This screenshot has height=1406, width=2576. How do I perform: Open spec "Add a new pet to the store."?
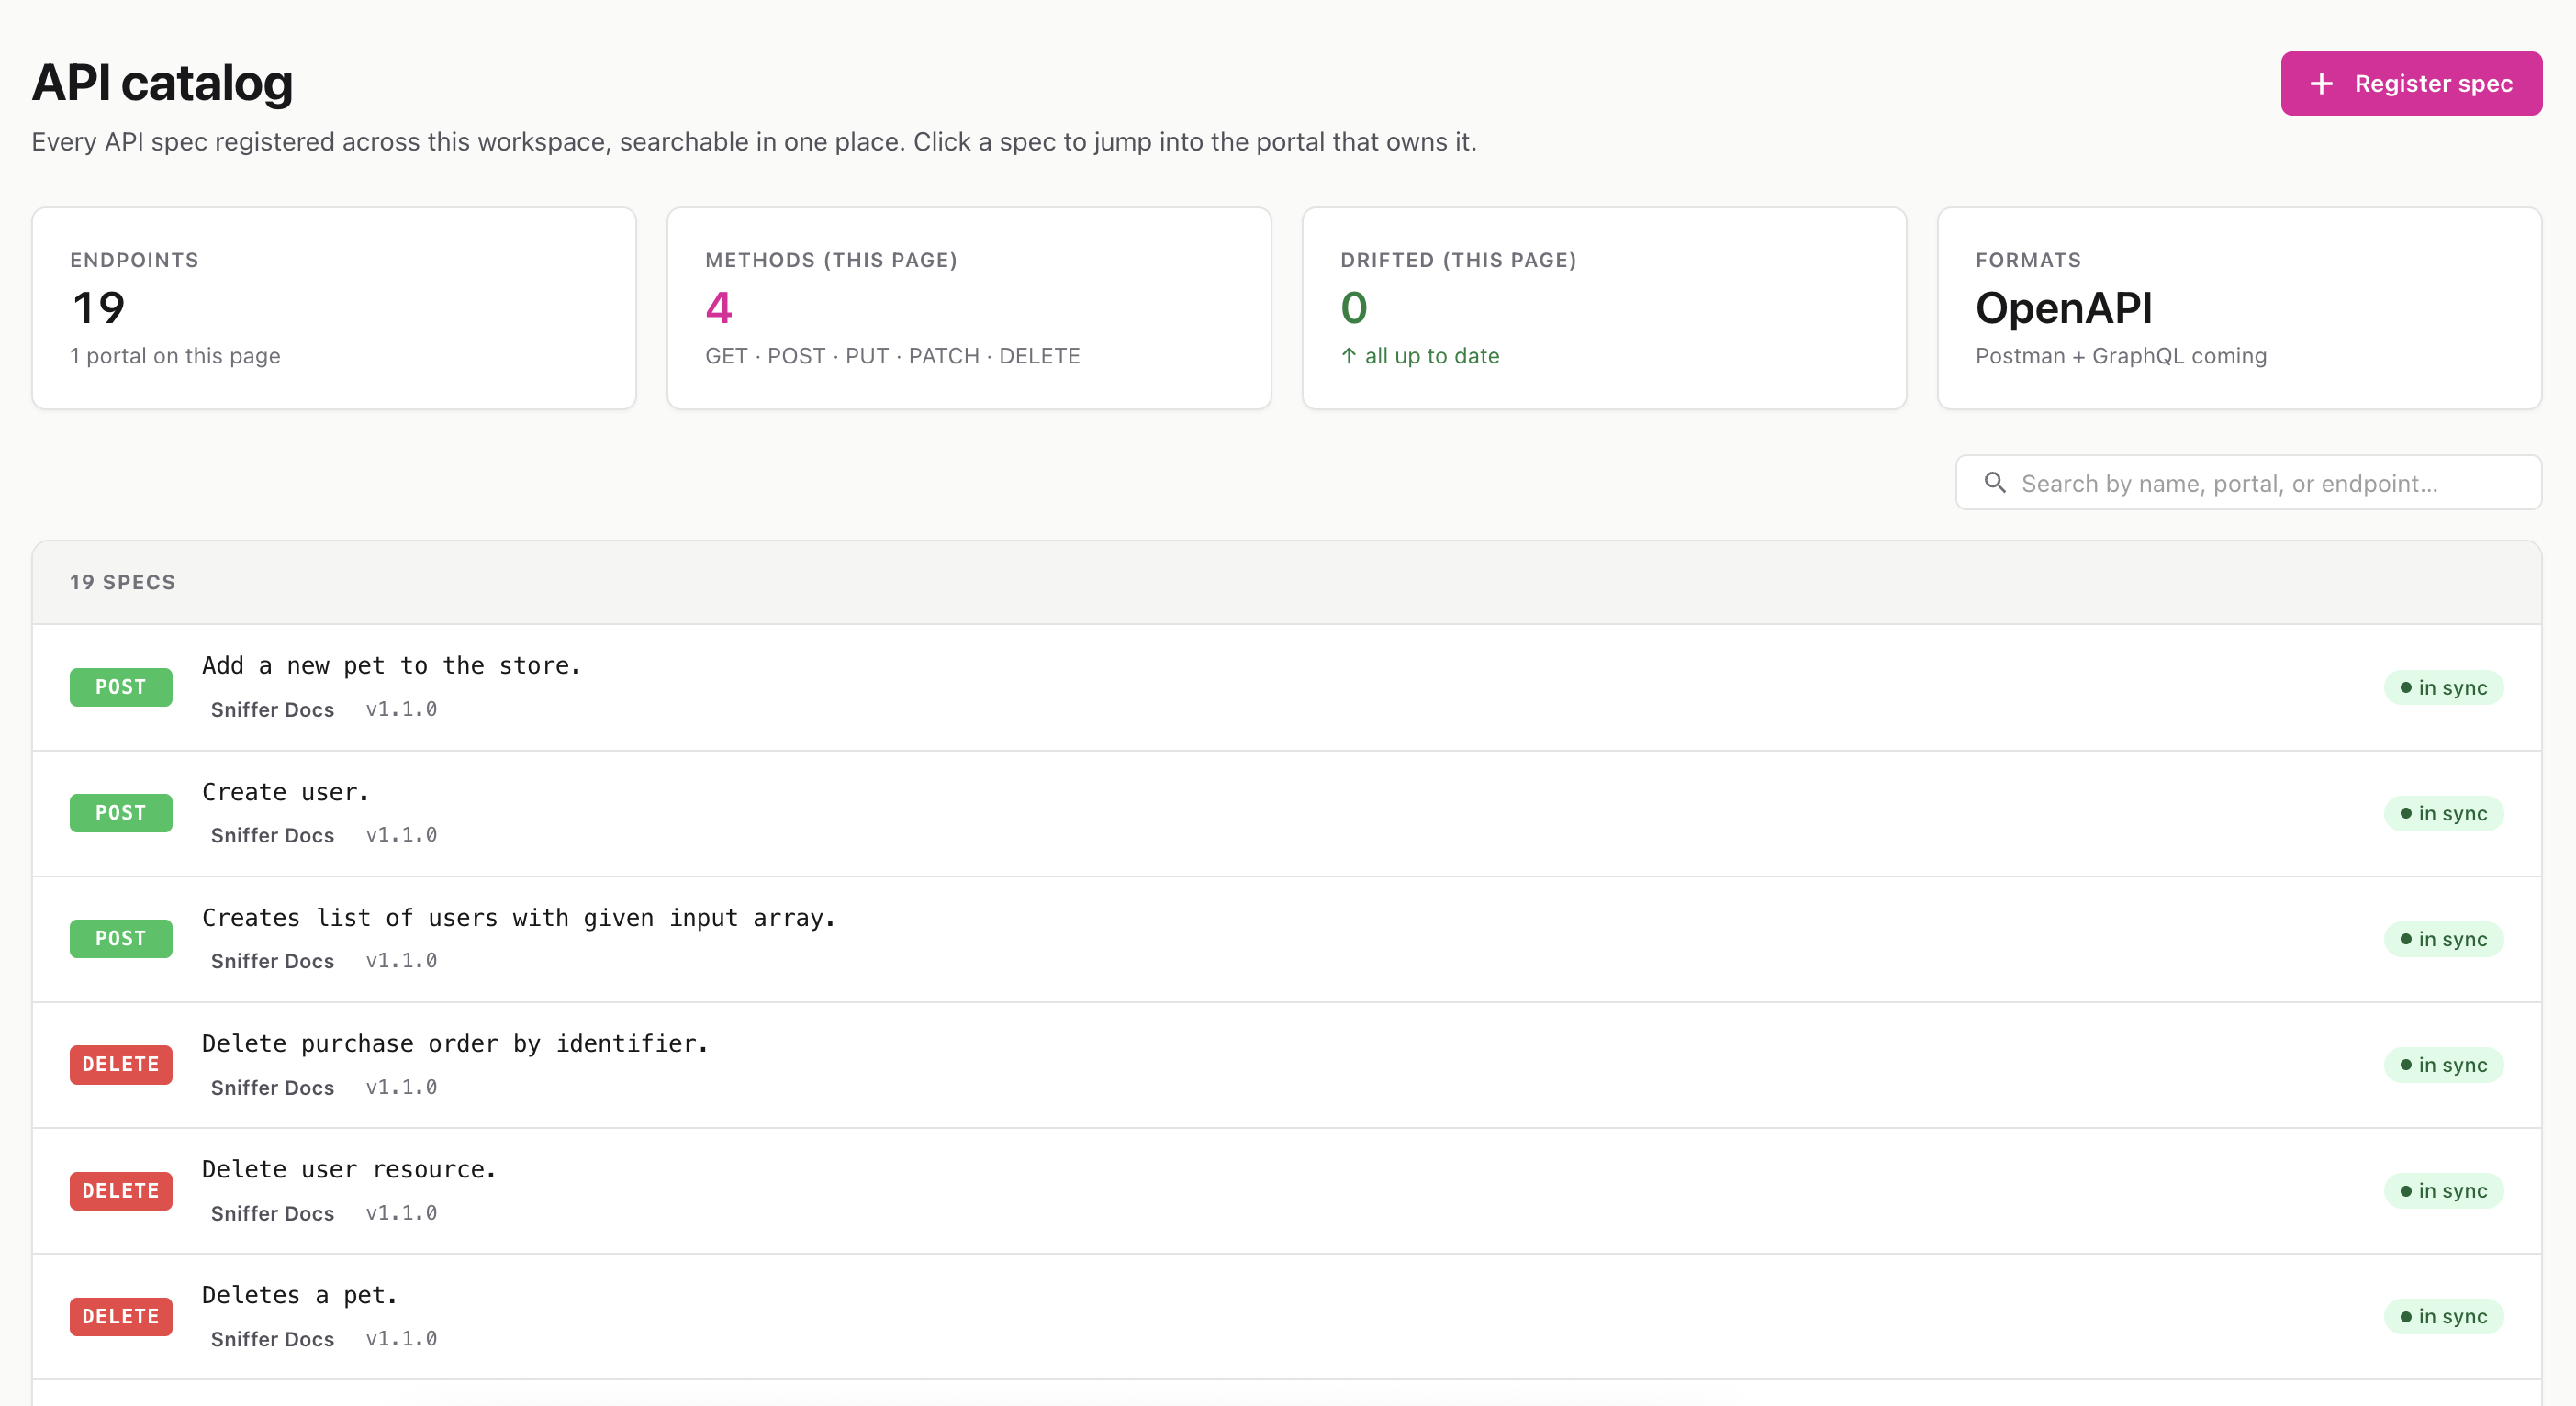tap(1287, 687)
